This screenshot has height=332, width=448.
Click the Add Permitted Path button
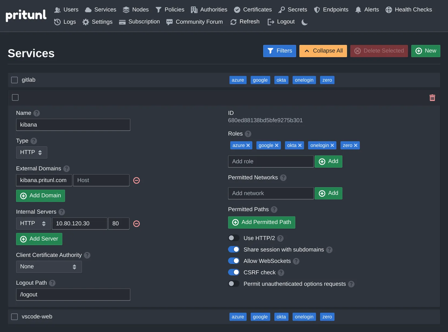(x=261, y=222)
